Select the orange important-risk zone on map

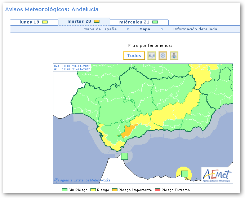pos(128,131)
